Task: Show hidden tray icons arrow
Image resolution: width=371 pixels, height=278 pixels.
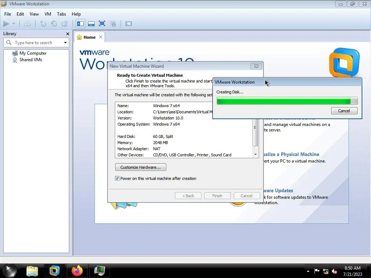Action: pos(308,271)
